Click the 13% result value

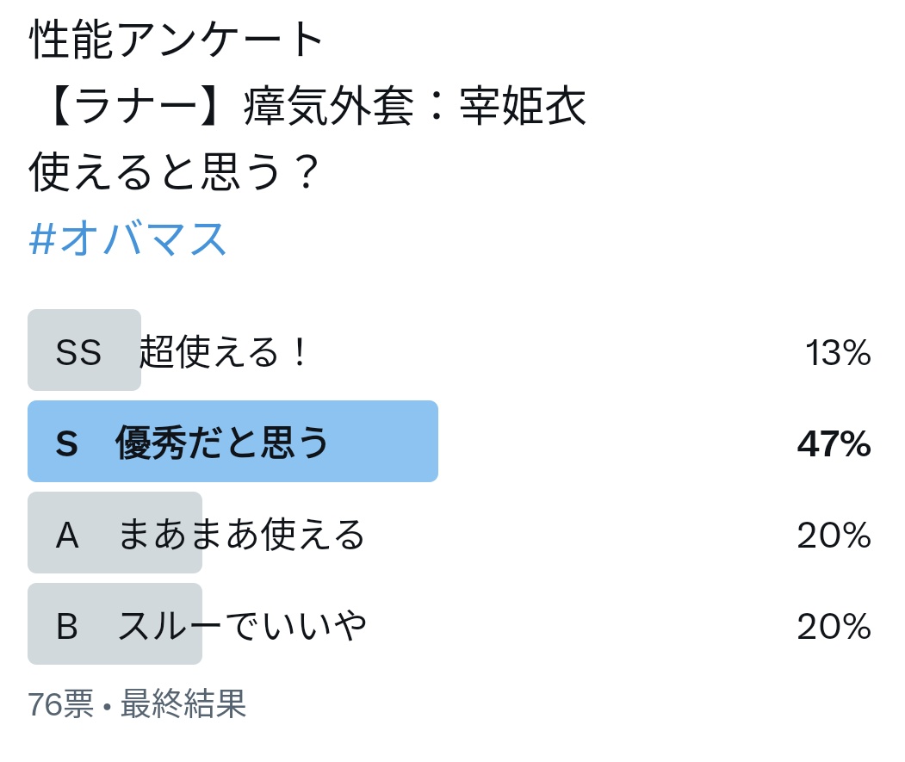pyautogui.click(x=838, y=352)
